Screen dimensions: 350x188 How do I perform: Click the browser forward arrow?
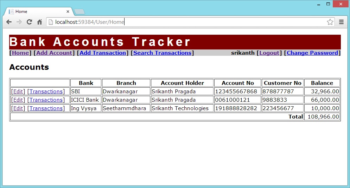tap(19, 22)
